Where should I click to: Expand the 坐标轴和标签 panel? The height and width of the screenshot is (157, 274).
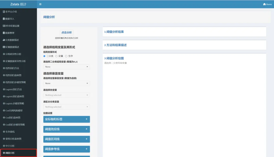click(x=66, y=119)
